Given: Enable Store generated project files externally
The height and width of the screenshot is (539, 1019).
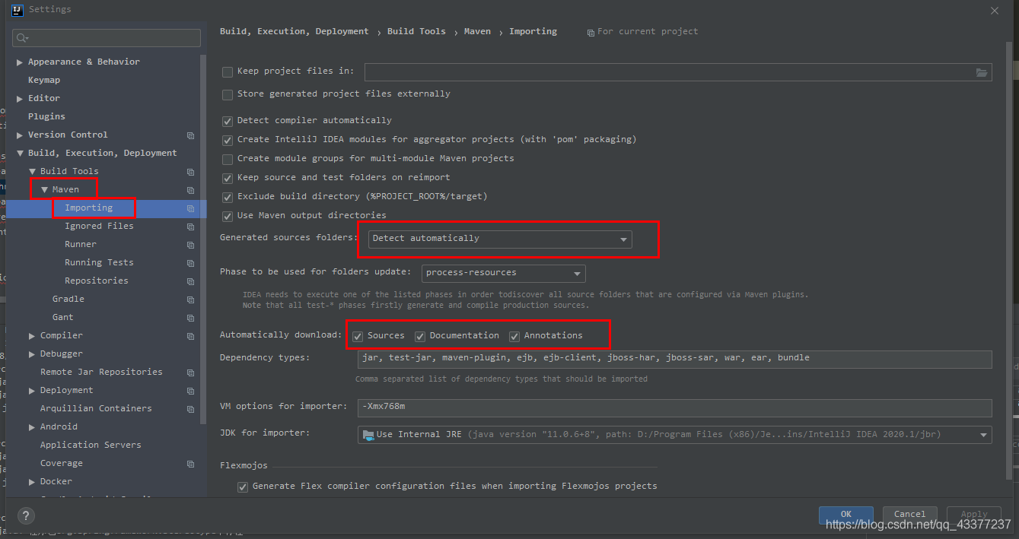Looking at the screenshot, I should pos(228,94).
